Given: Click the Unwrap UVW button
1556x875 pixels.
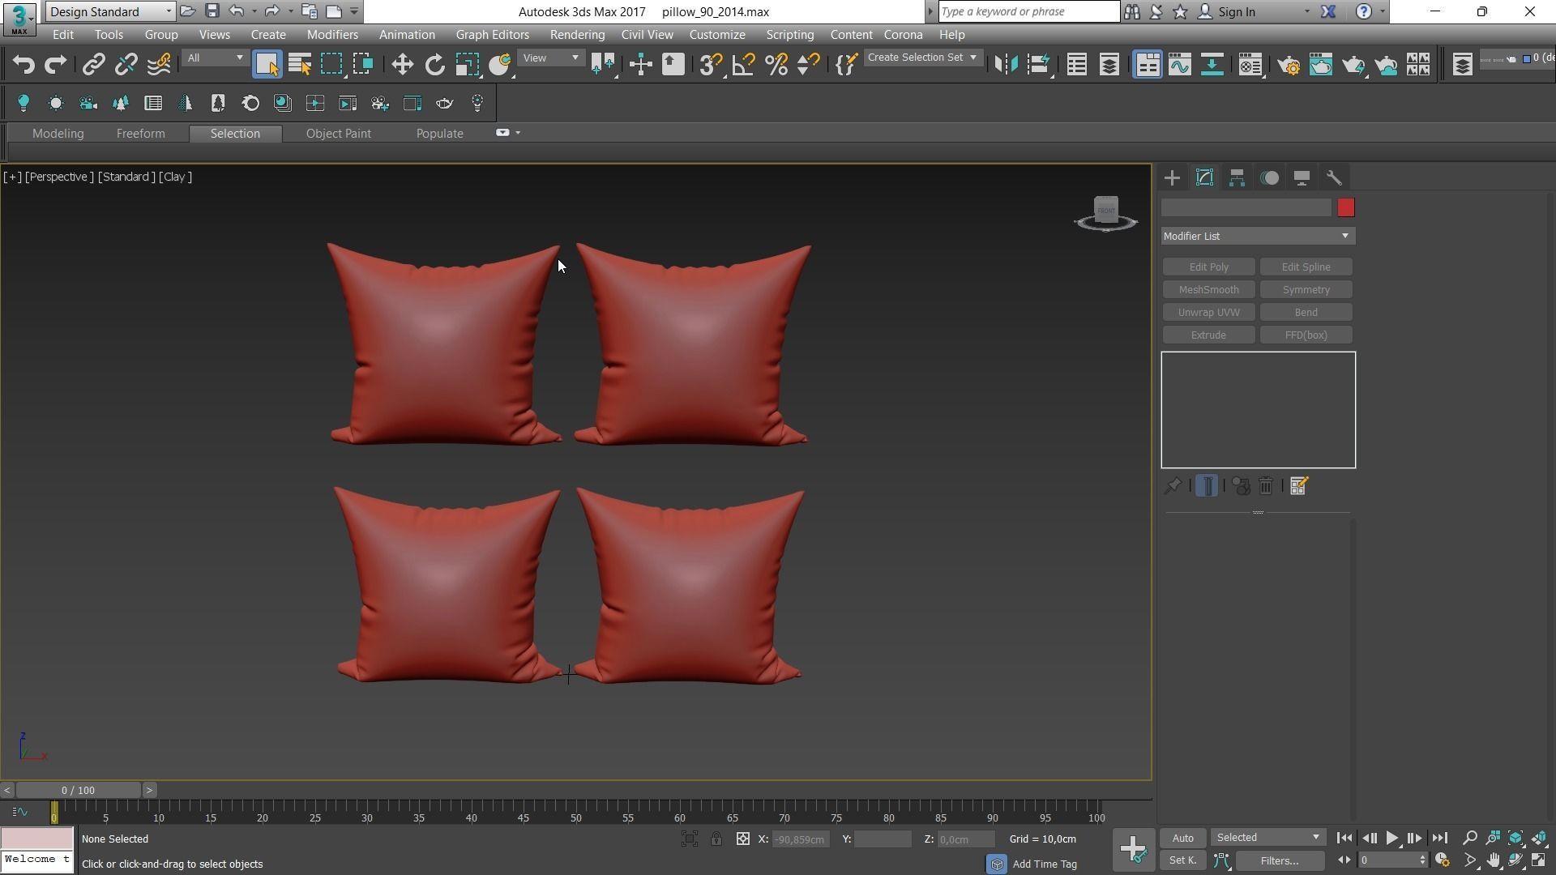Looking at the screenshot, I should [x=1208, y=313].
